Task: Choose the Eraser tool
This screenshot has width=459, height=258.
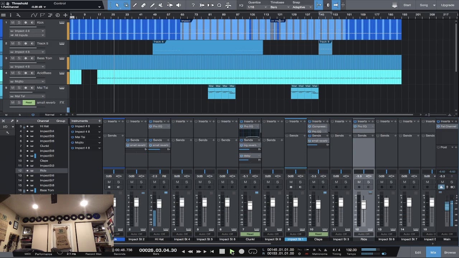Action: coord(143,5)
